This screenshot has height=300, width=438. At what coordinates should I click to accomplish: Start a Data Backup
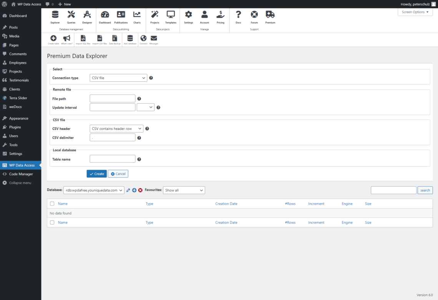(114, 38)
